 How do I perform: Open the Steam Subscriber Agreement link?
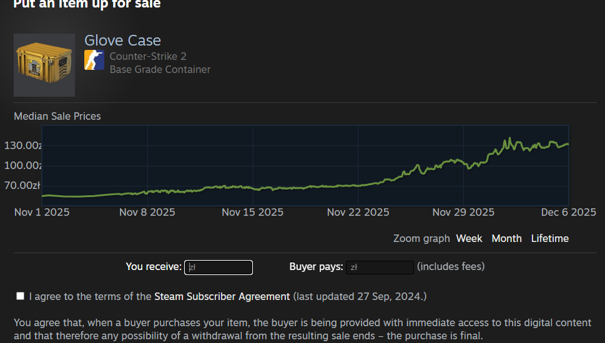[222, 296]
